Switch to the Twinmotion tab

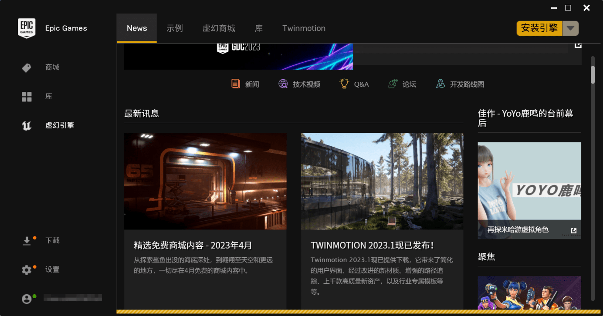304,28
